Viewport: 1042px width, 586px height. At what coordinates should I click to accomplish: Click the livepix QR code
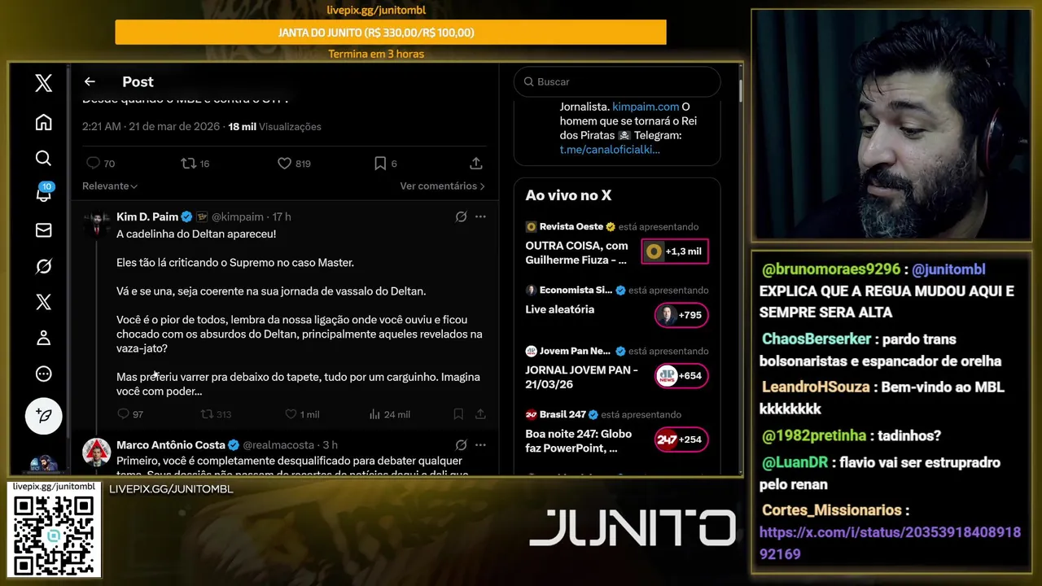(x=54, y=534)
